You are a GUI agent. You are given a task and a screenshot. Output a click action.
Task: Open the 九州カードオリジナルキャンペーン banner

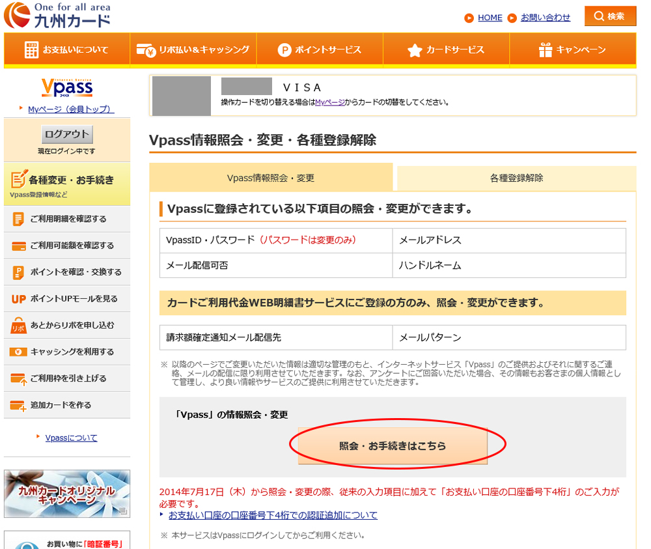(67, 494)
